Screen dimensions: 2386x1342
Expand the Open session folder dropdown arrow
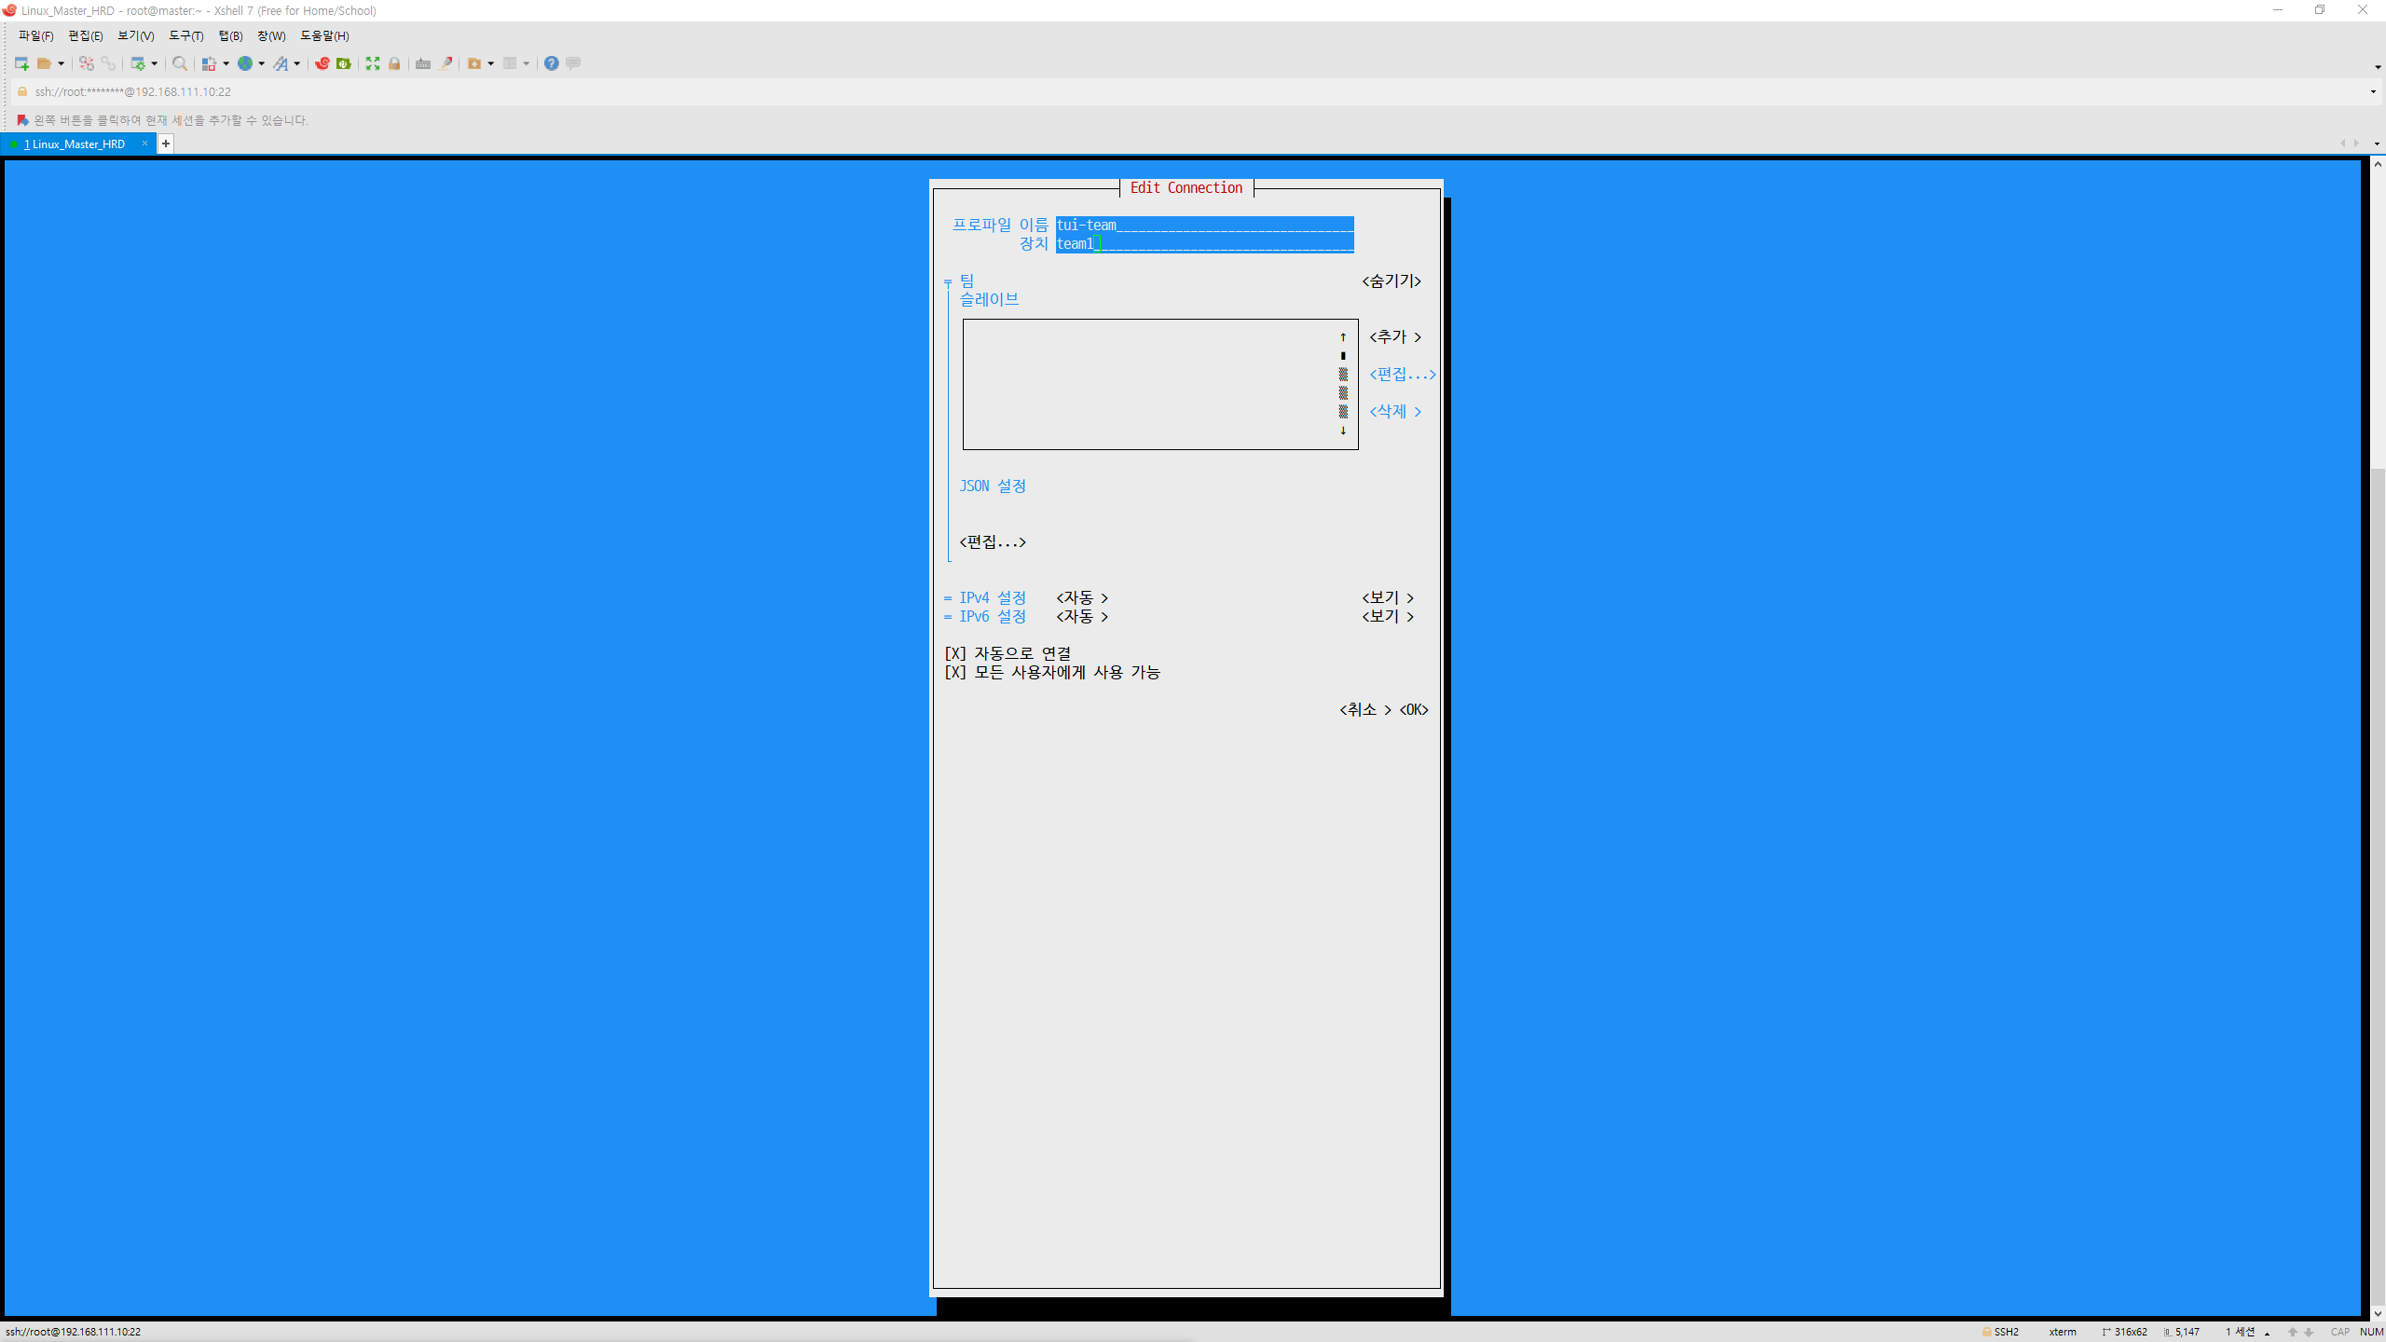point(62,63)
